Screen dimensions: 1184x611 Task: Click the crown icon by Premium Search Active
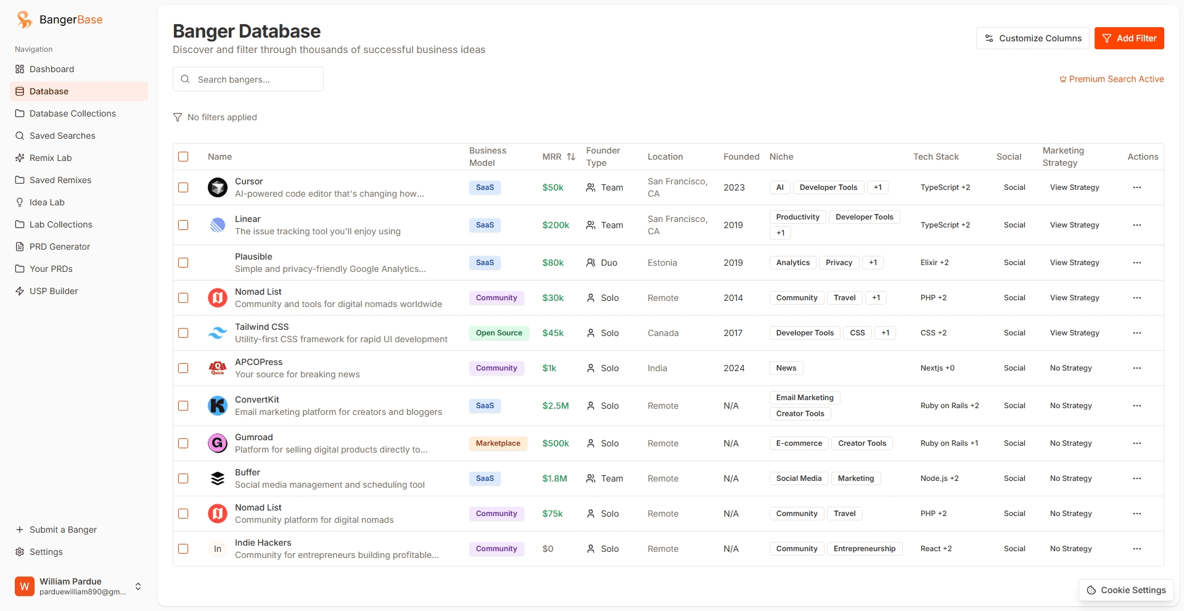(1063, 79)
